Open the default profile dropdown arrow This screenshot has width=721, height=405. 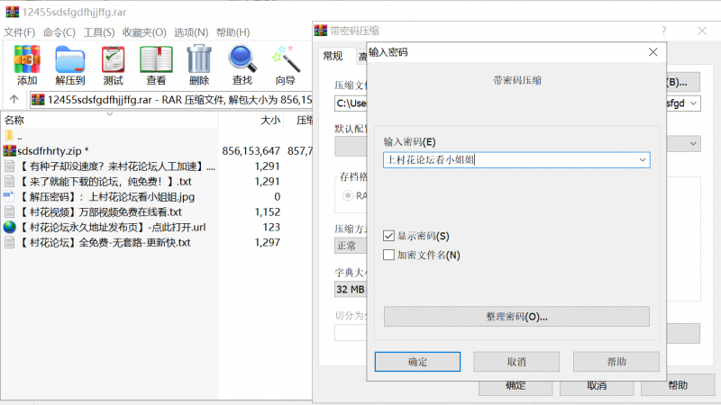pyautogui.click(x=693, y=144)
